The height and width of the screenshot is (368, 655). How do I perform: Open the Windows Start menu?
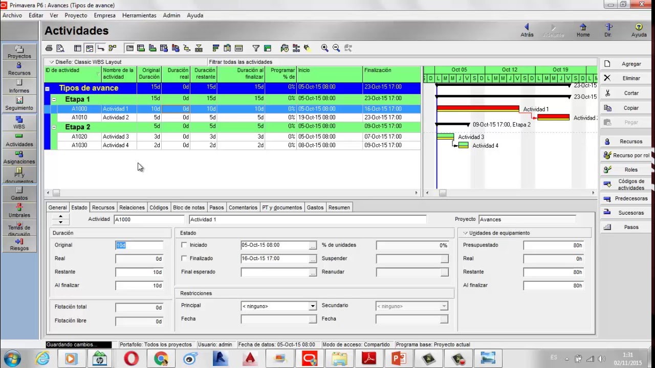pyautogui.click(x=11, y=358)
